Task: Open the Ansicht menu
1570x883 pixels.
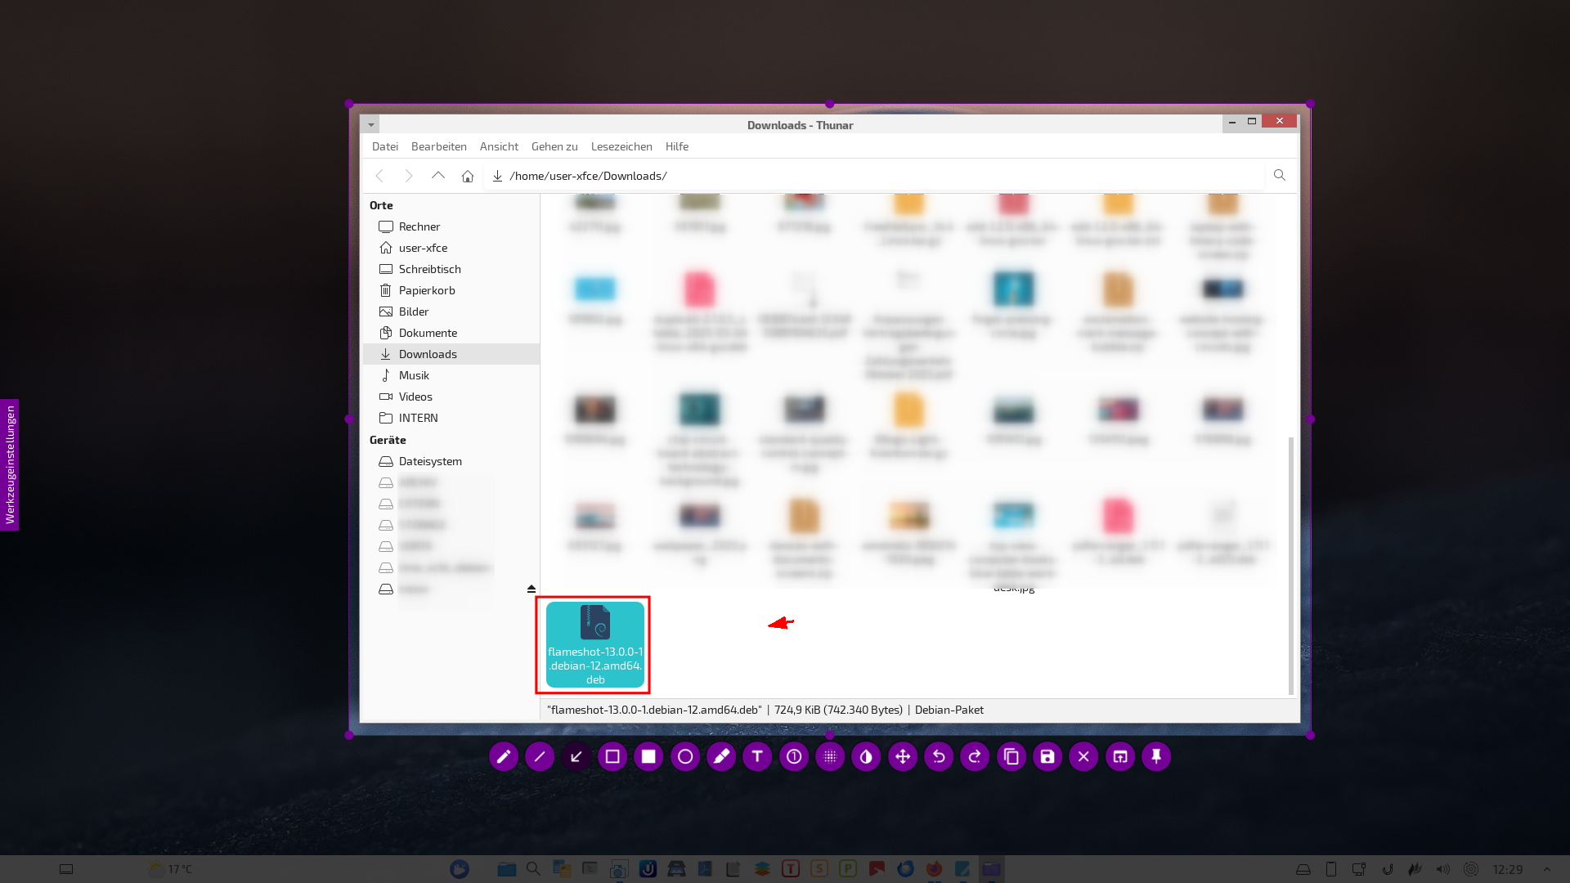Action: tap(499, 146)
